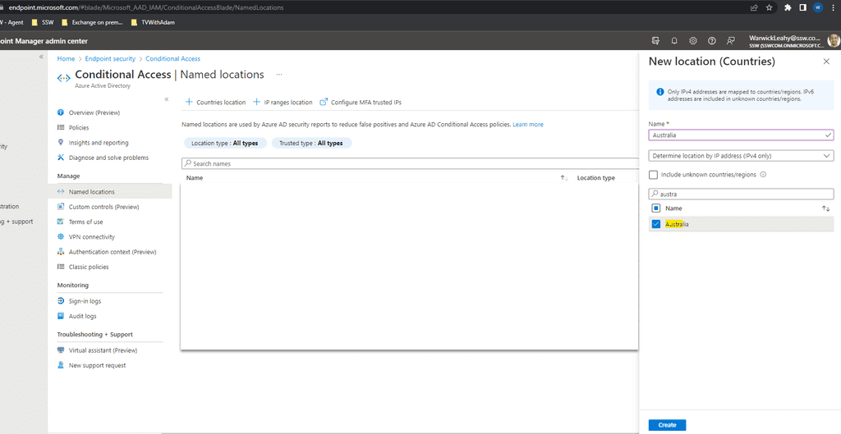This screenshot has width=841, height=434.
Task: Open the settings gear in header
Action: point(693,40)
